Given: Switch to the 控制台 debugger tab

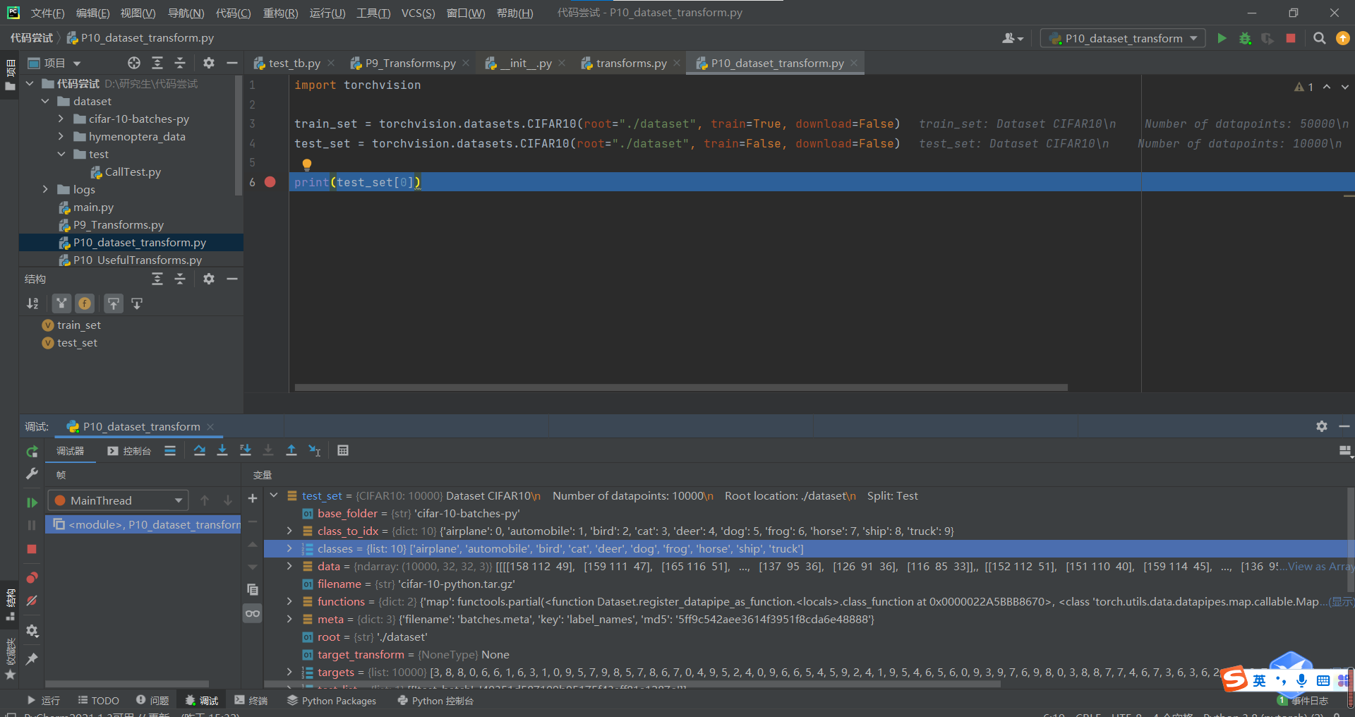Looking at the screenshot, I should tap(129, 451).
